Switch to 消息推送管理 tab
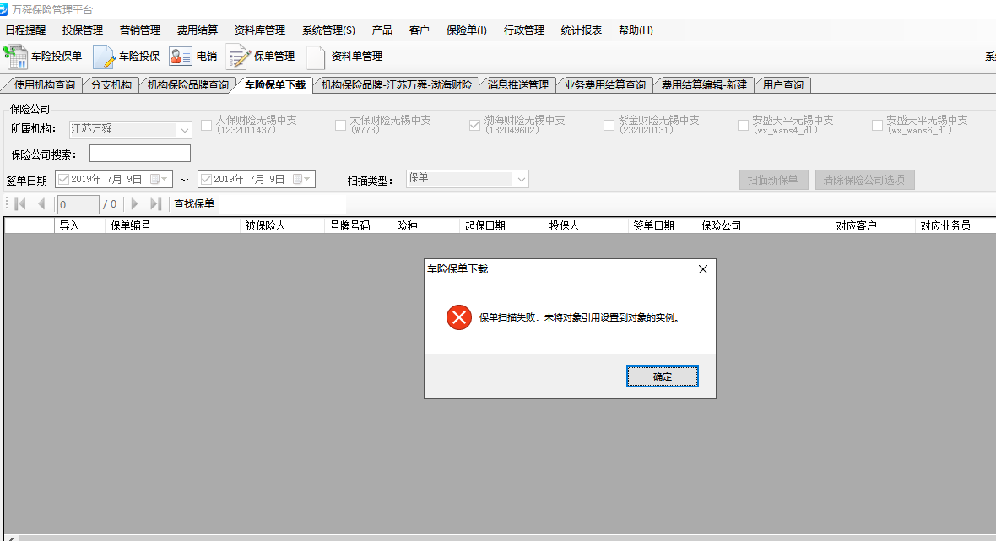 point(517,85)
